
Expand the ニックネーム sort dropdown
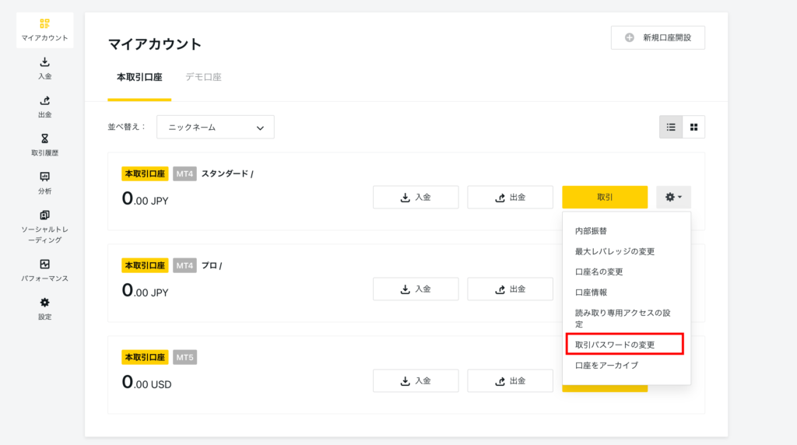[x=216, y=127]
